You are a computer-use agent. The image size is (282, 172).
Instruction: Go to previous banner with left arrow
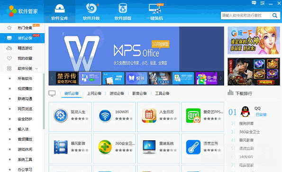[x=52, y=78]
